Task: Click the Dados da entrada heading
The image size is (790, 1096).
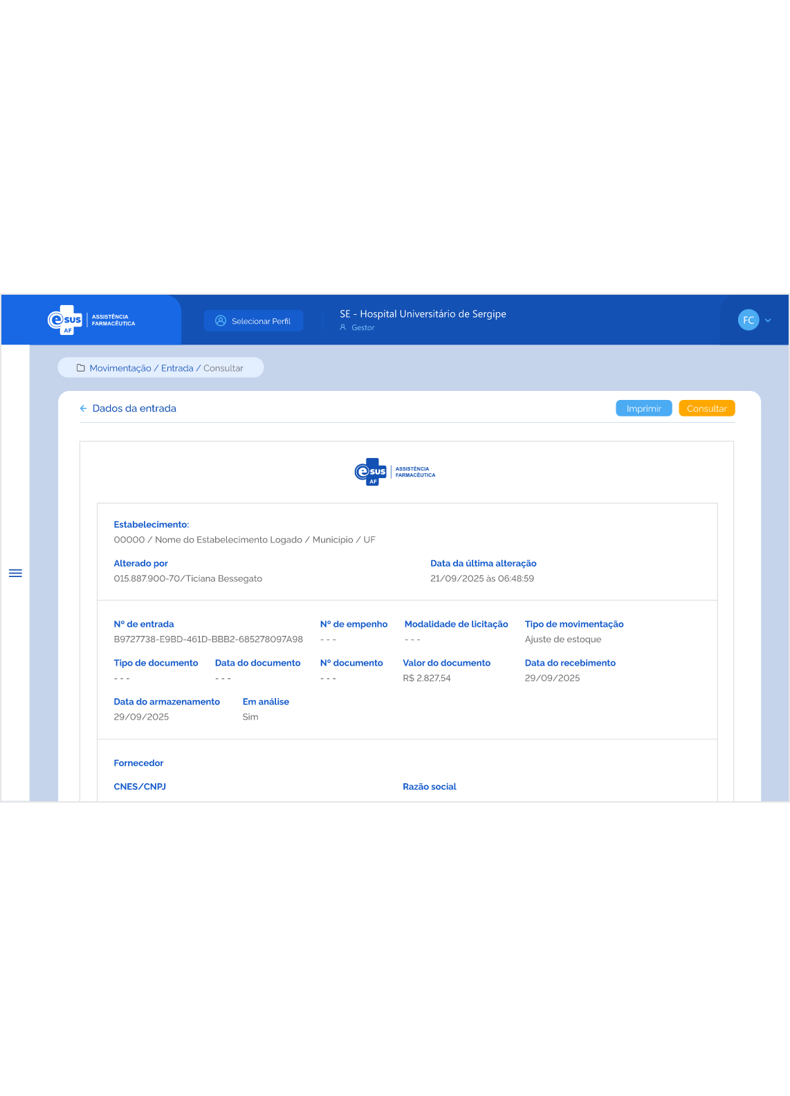Action: 134,409
